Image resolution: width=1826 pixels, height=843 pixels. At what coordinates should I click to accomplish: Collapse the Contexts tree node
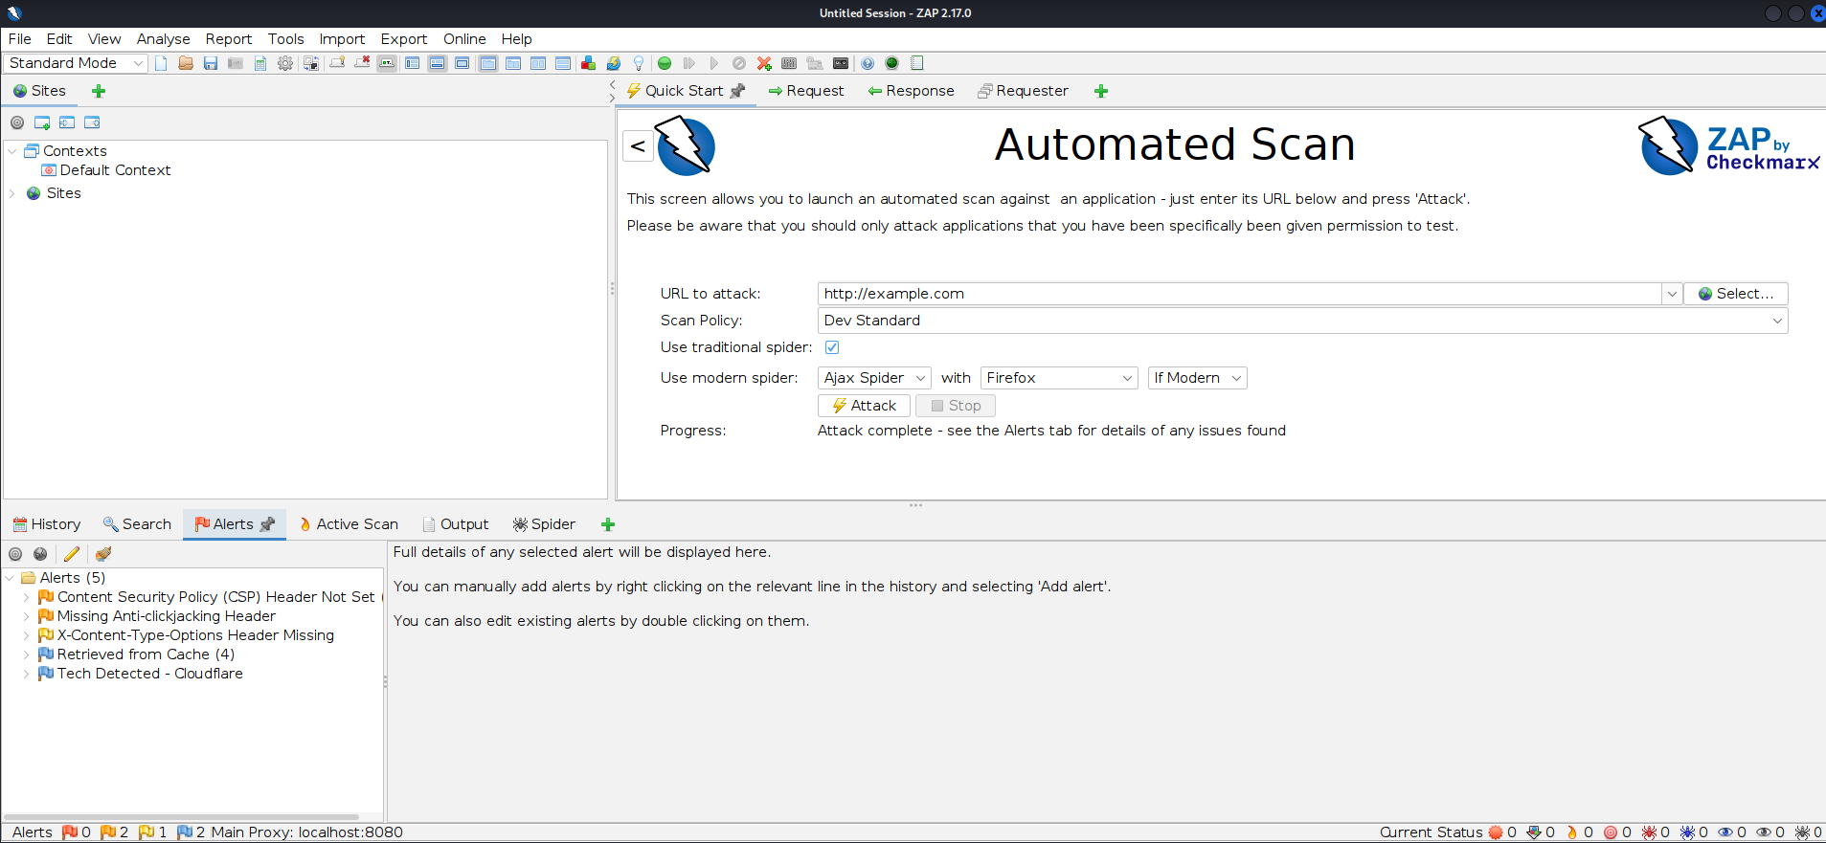12,151
